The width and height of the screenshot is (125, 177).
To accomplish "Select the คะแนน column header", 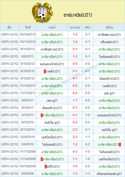I will (75, 27).
